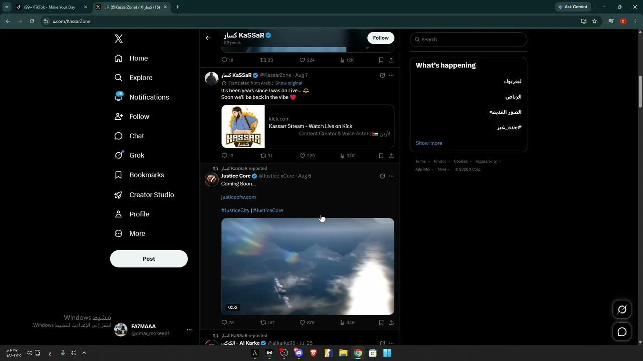Open the الرياض trending topic

coord(513,97)
